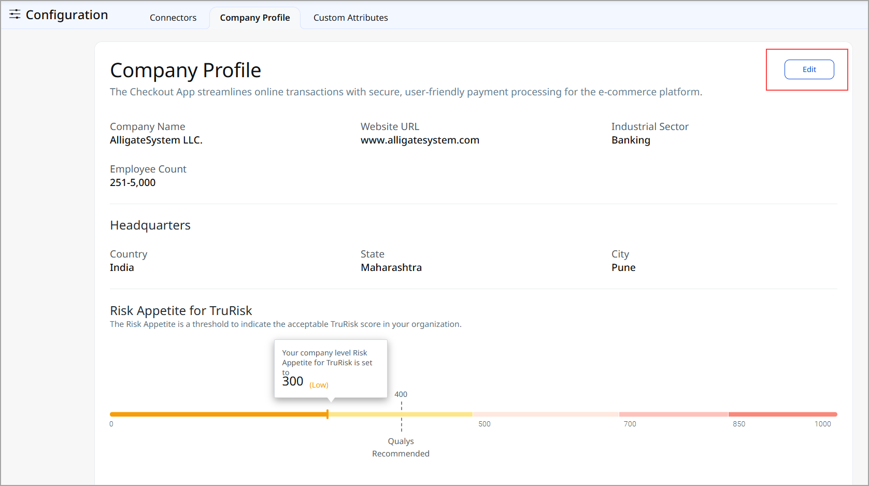
Task: Click the Configuration page title text
Action: [x=67, y=15]
